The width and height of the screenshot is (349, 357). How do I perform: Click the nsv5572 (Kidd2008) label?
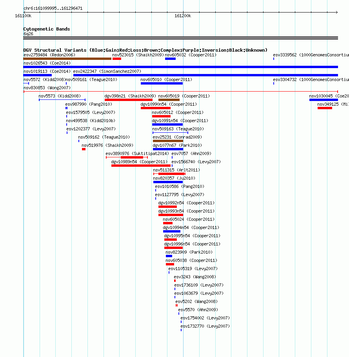[x=44, y=79]
